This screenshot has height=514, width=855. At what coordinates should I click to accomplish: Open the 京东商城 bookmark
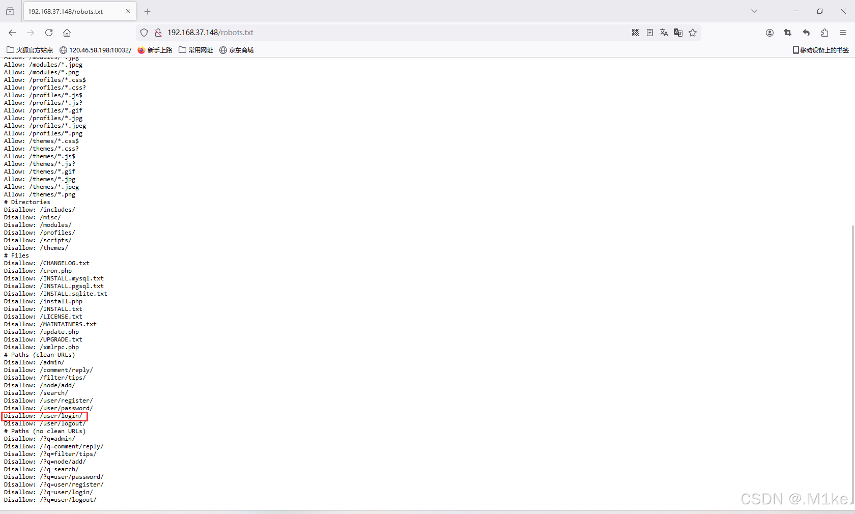237,50
